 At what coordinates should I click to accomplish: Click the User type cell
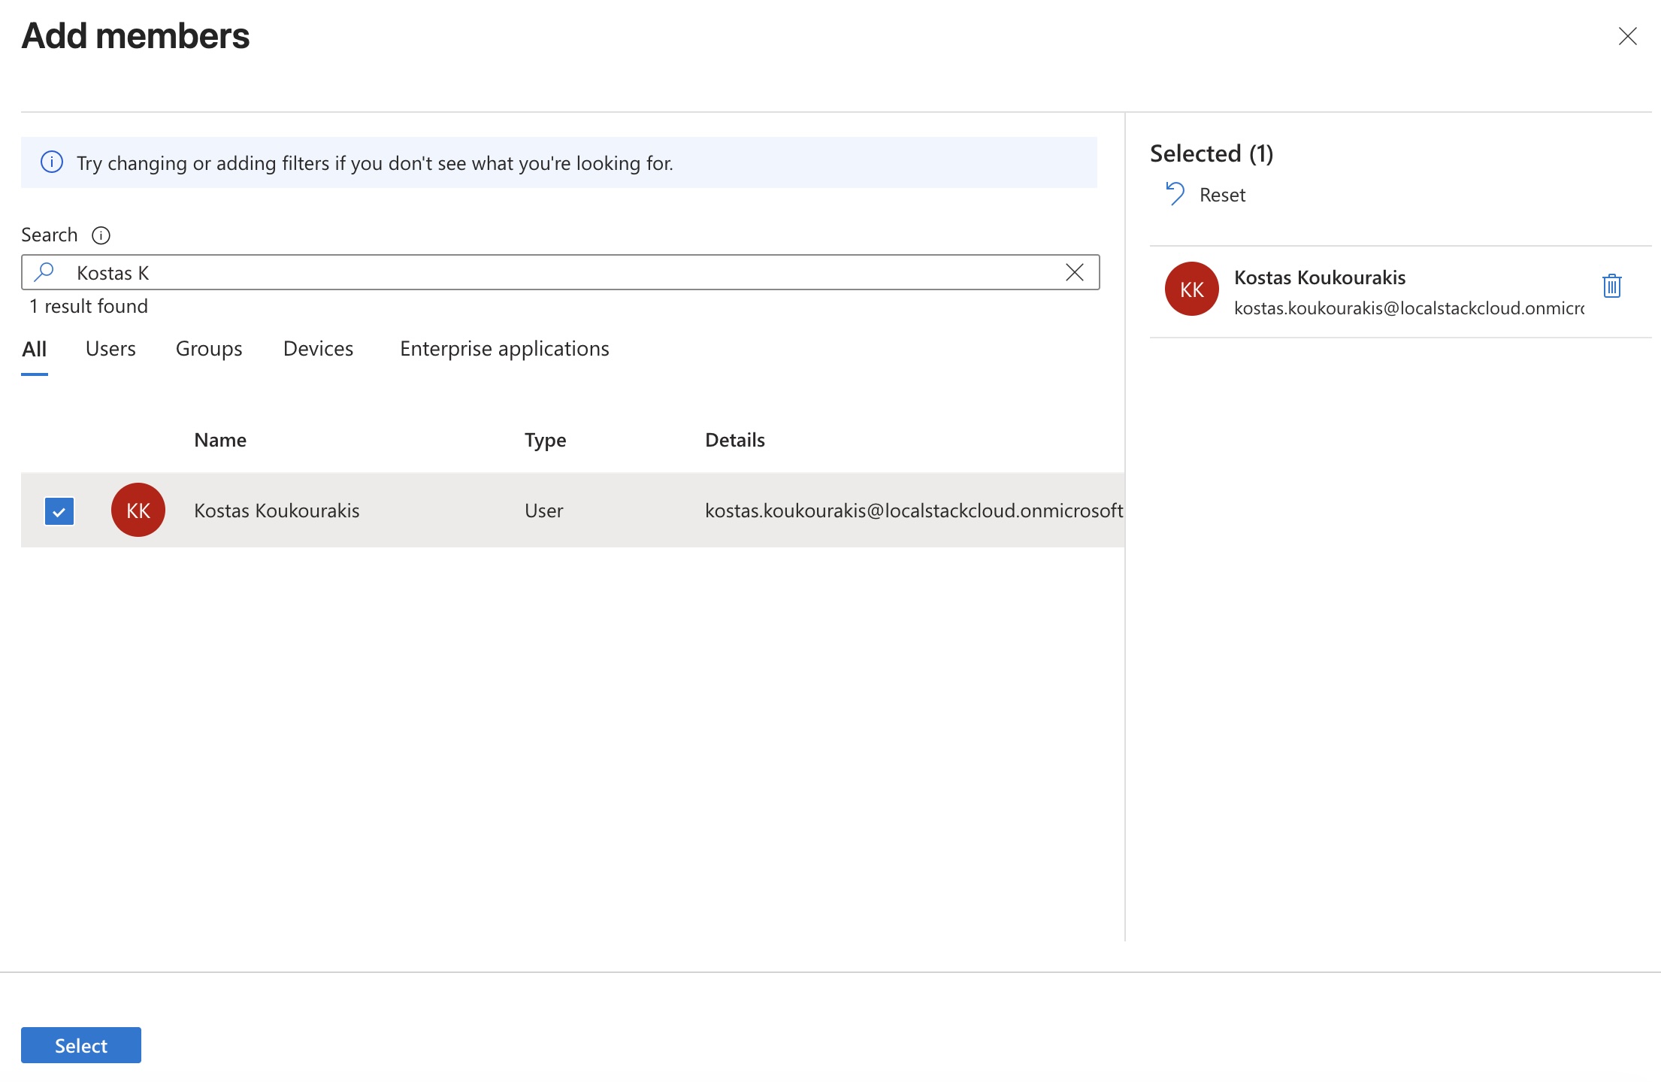coord(544,511)
